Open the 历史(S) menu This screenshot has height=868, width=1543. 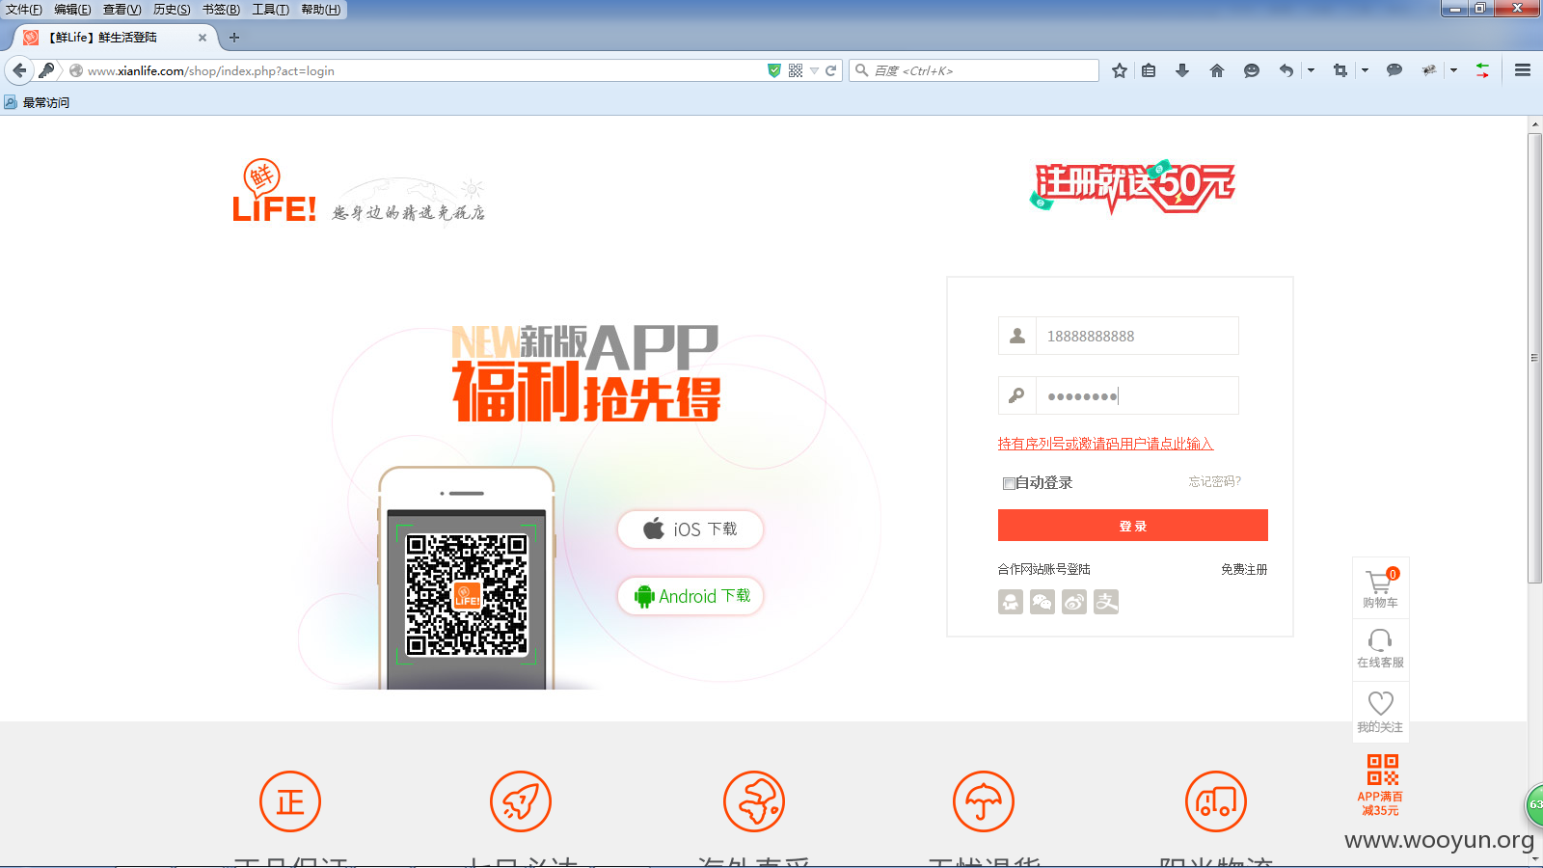click(172, 10)
